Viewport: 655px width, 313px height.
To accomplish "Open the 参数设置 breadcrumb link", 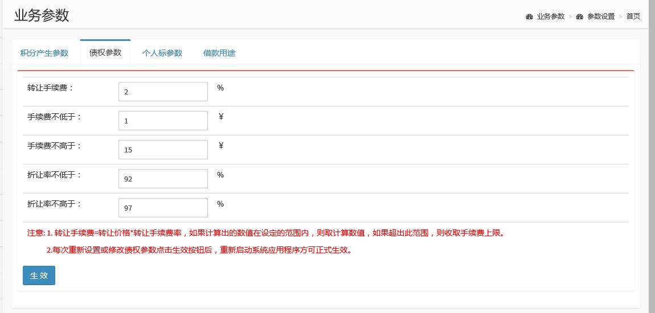I will [601, 17].
